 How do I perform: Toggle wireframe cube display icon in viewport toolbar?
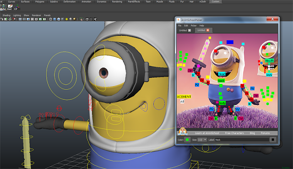50,19
